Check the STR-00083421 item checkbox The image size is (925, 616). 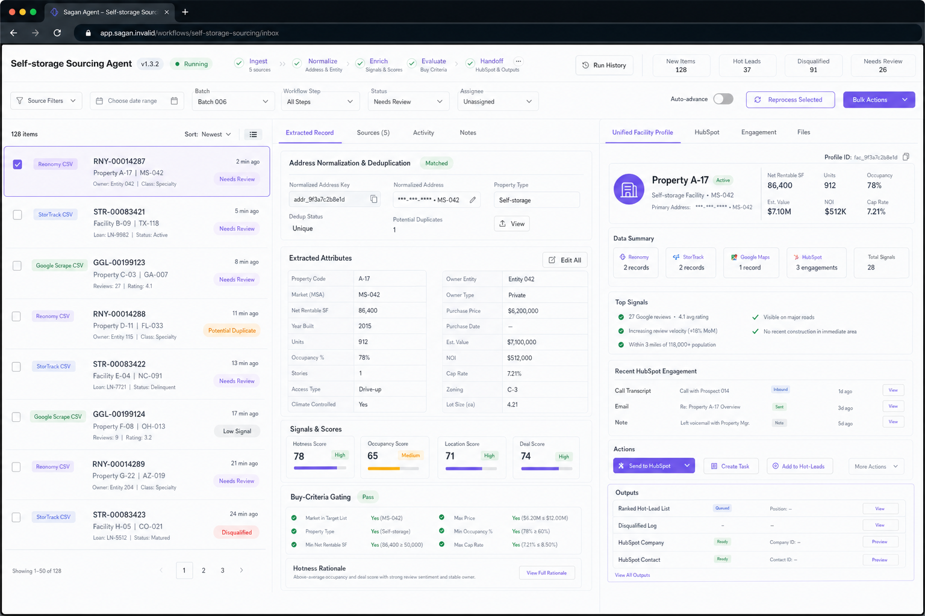(x=17, y=215)
